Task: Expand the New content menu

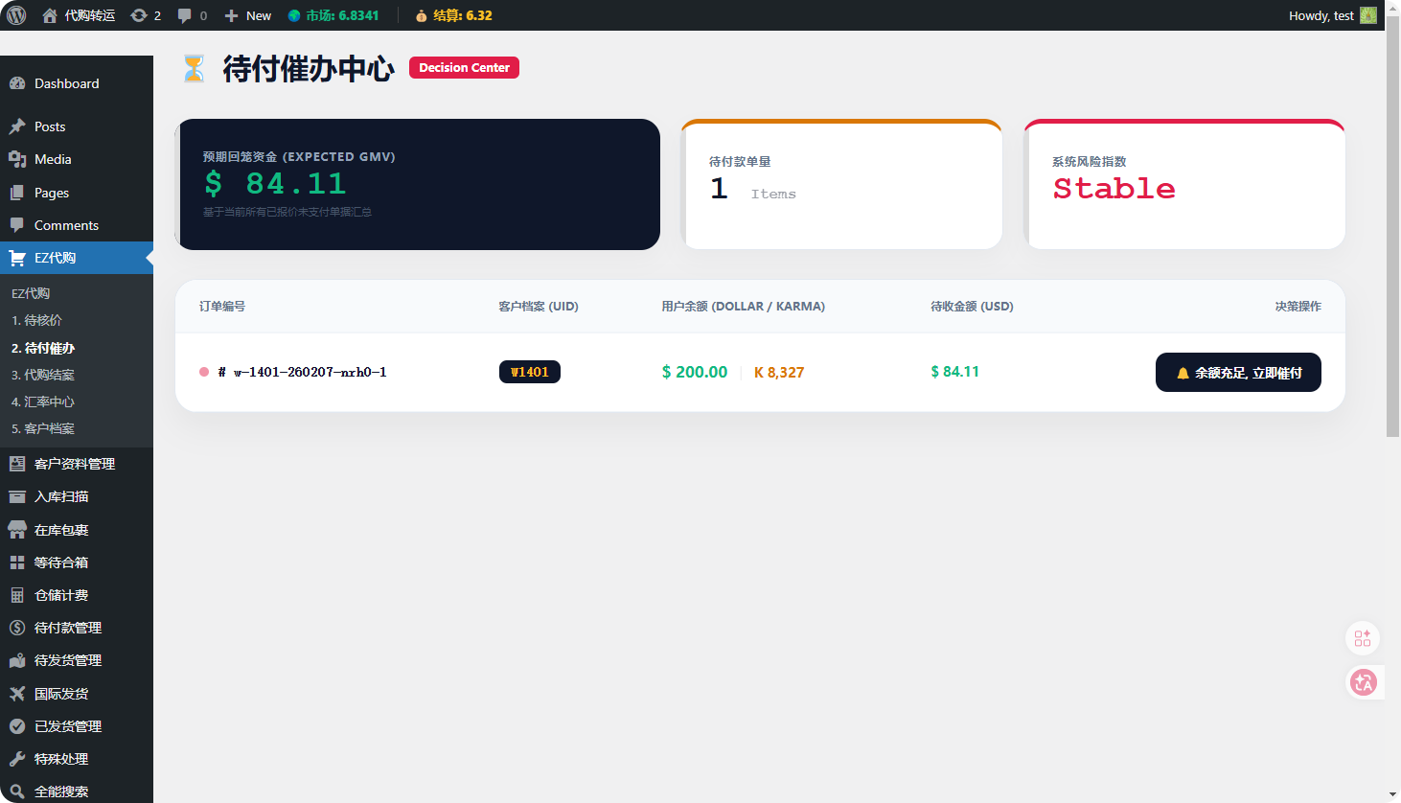Action: click(x=248, y=15)
